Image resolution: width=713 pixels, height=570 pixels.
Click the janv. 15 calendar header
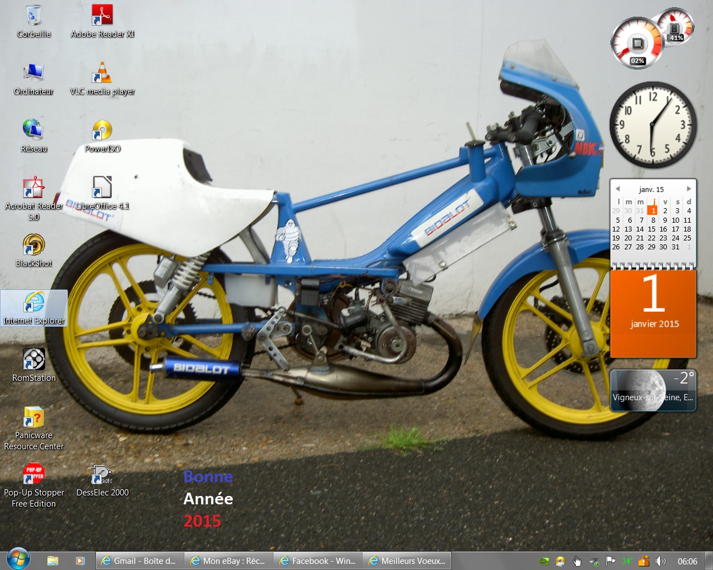(x=652, y=189)
